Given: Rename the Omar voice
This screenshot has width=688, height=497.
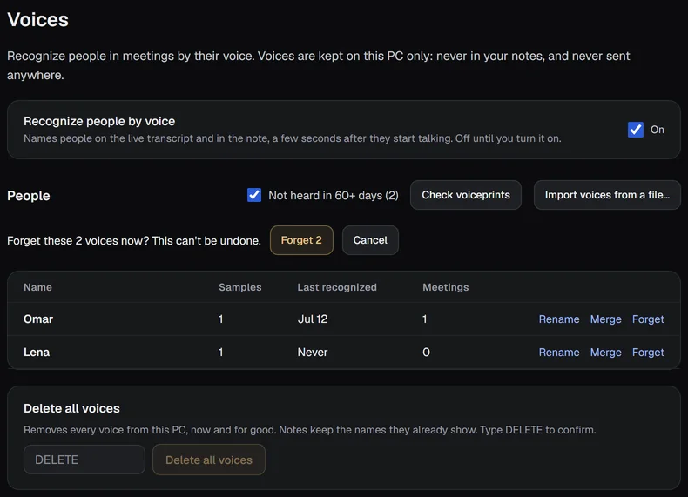Looking at the screenshot, I should pos(559,319).
